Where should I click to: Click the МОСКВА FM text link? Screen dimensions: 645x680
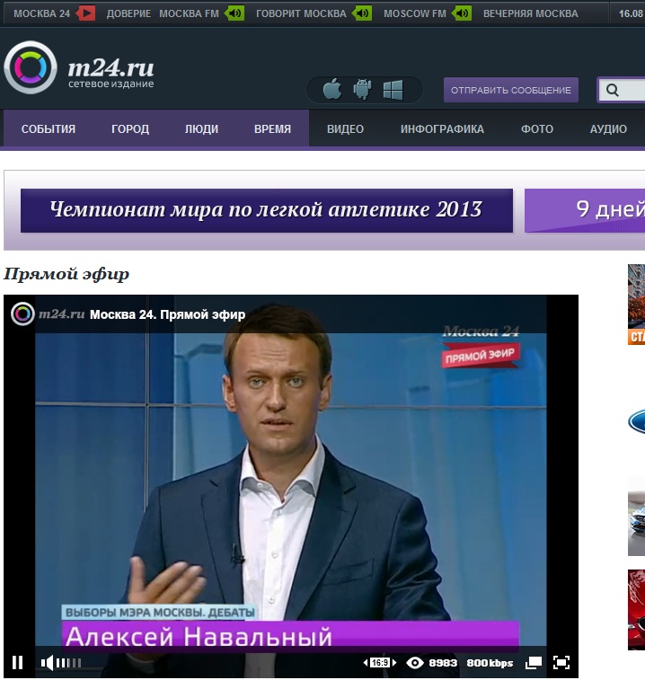[x=190, y=13]
